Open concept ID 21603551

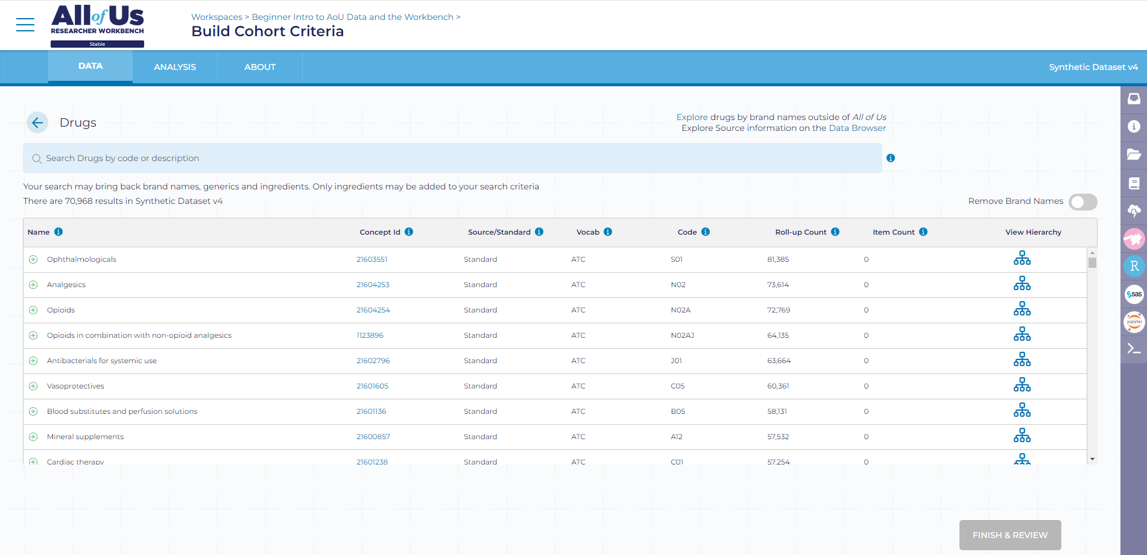[372, 259]
